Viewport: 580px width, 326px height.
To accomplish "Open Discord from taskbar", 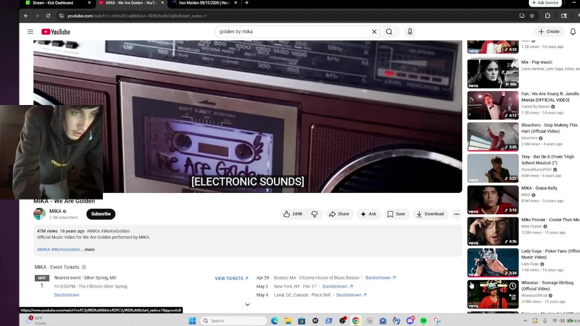I will 410,321.
